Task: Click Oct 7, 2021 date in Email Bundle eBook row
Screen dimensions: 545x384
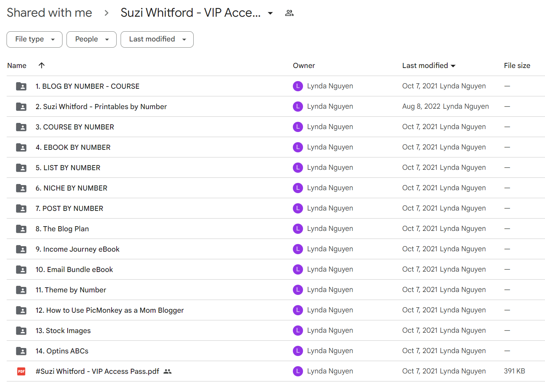Action: [x=444, y=269]
